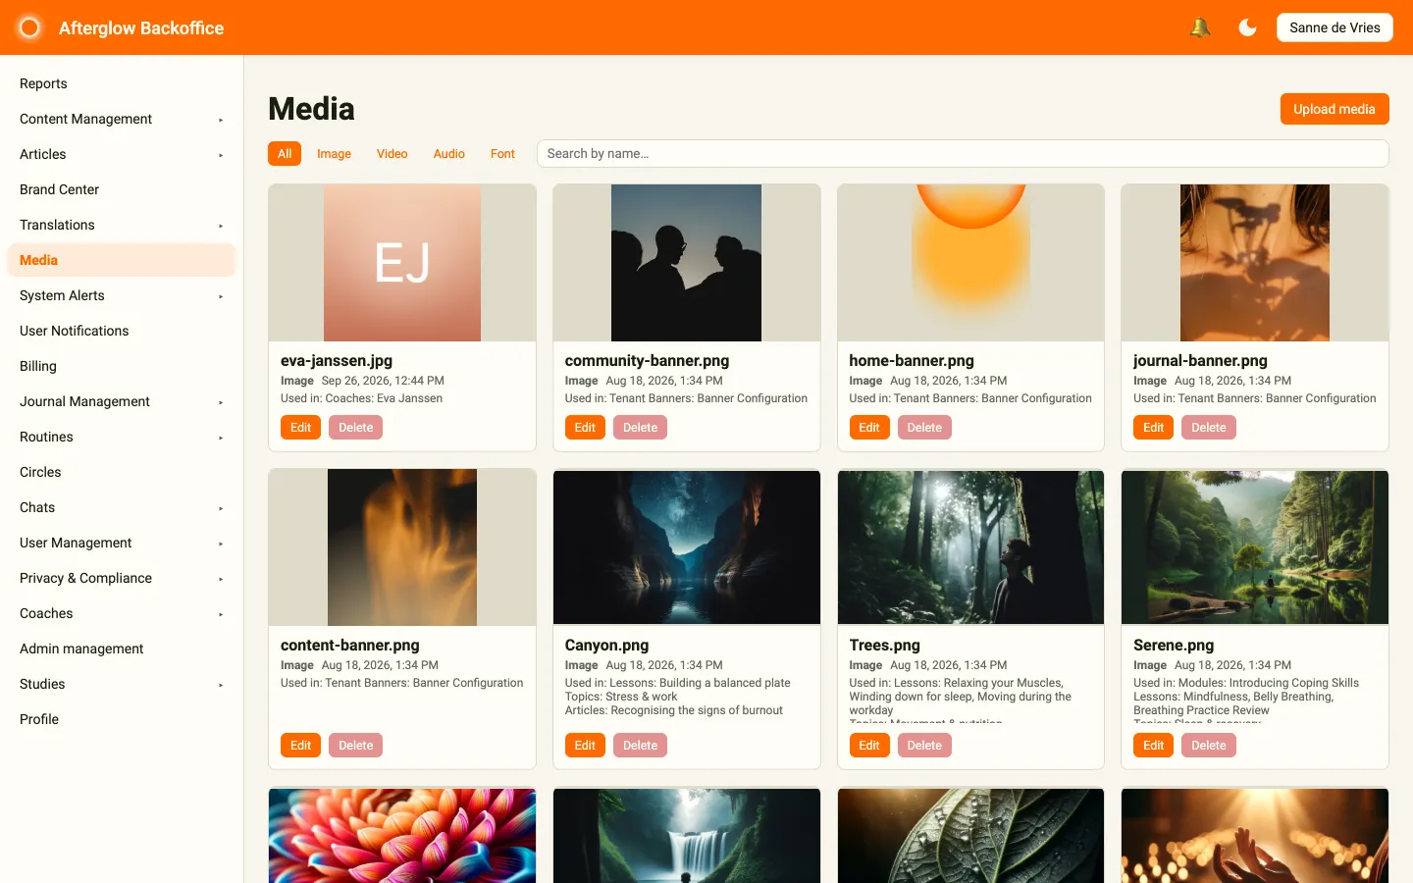Toggle dark mode with moon icon
1413x883 pixels.
[1247, 27]
